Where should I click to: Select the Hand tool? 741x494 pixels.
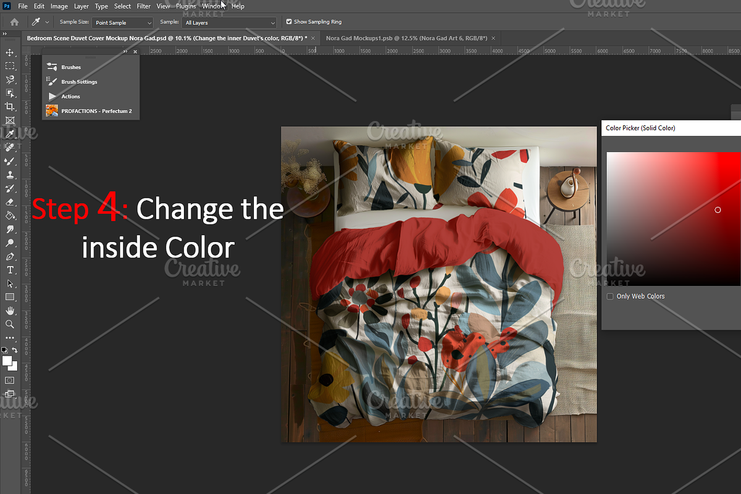(x=10, y=311)
